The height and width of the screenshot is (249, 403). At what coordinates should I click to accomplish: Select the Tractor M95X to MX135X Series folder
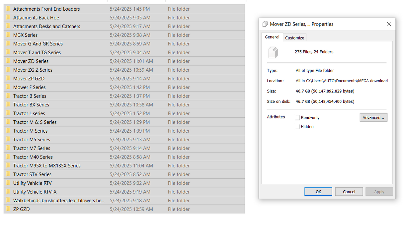(47, 166)
